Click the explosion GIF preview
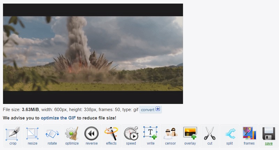The width and height of the screenshot is (279, 150). pyautogui.click(x=93, y=54)
